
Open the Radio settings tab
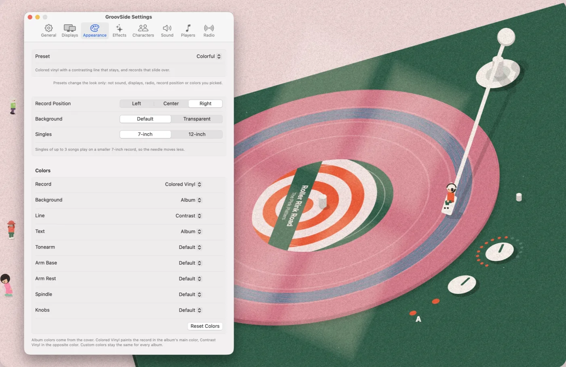(x=209, y=31)
